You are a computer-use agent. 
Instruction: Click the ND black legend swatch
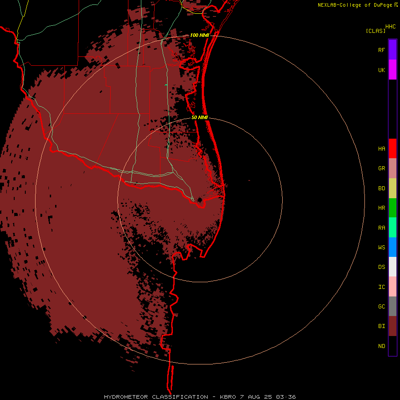(x=392, y=346)
